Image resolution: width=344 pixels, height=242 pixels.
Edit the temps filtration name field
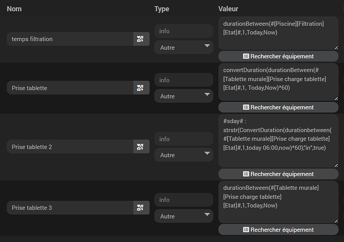click(70, 39)
